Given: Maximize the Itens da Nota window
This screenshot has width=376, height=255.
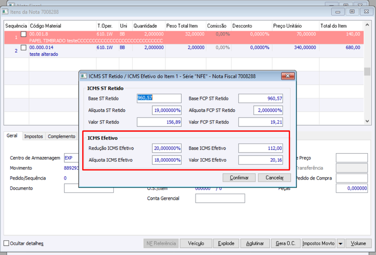Looking at the screenshot, I should pos(352,12).
